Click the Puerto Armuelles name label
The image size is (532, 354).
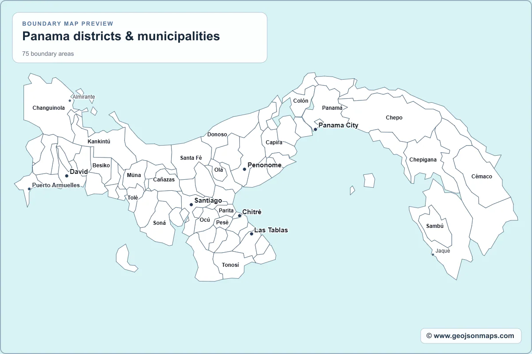pyautogui.click(x=56, y=185)
